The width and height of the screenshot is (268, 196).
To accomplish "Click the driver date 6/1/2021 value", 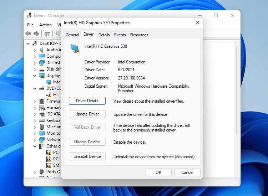I will 126,70.
